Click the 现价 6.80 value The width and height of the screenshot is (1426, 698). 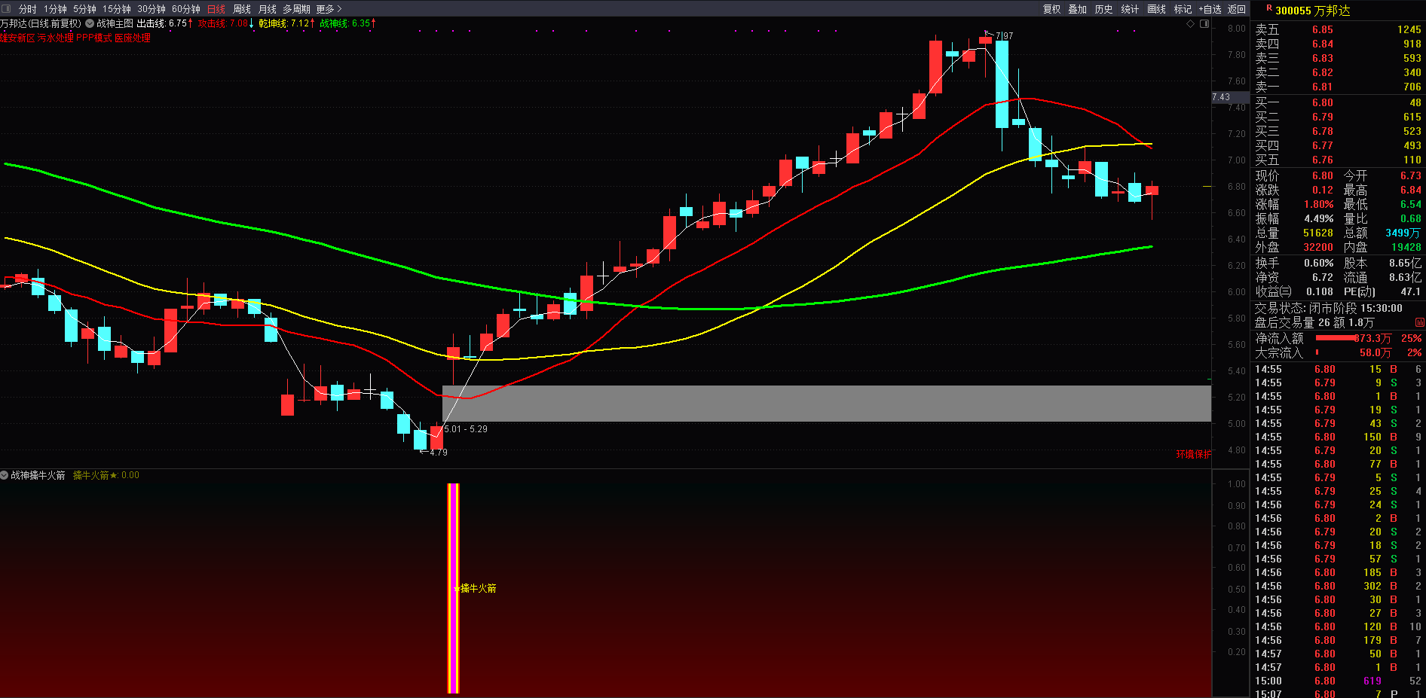pos(1323,175)
